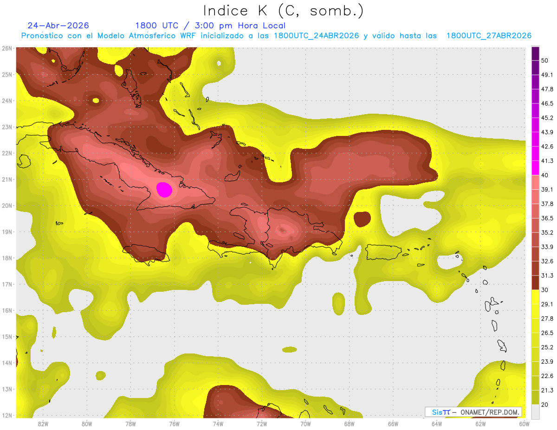Pick the salmon-pink swatch labeled 39.1

click(x=535, y=182)
